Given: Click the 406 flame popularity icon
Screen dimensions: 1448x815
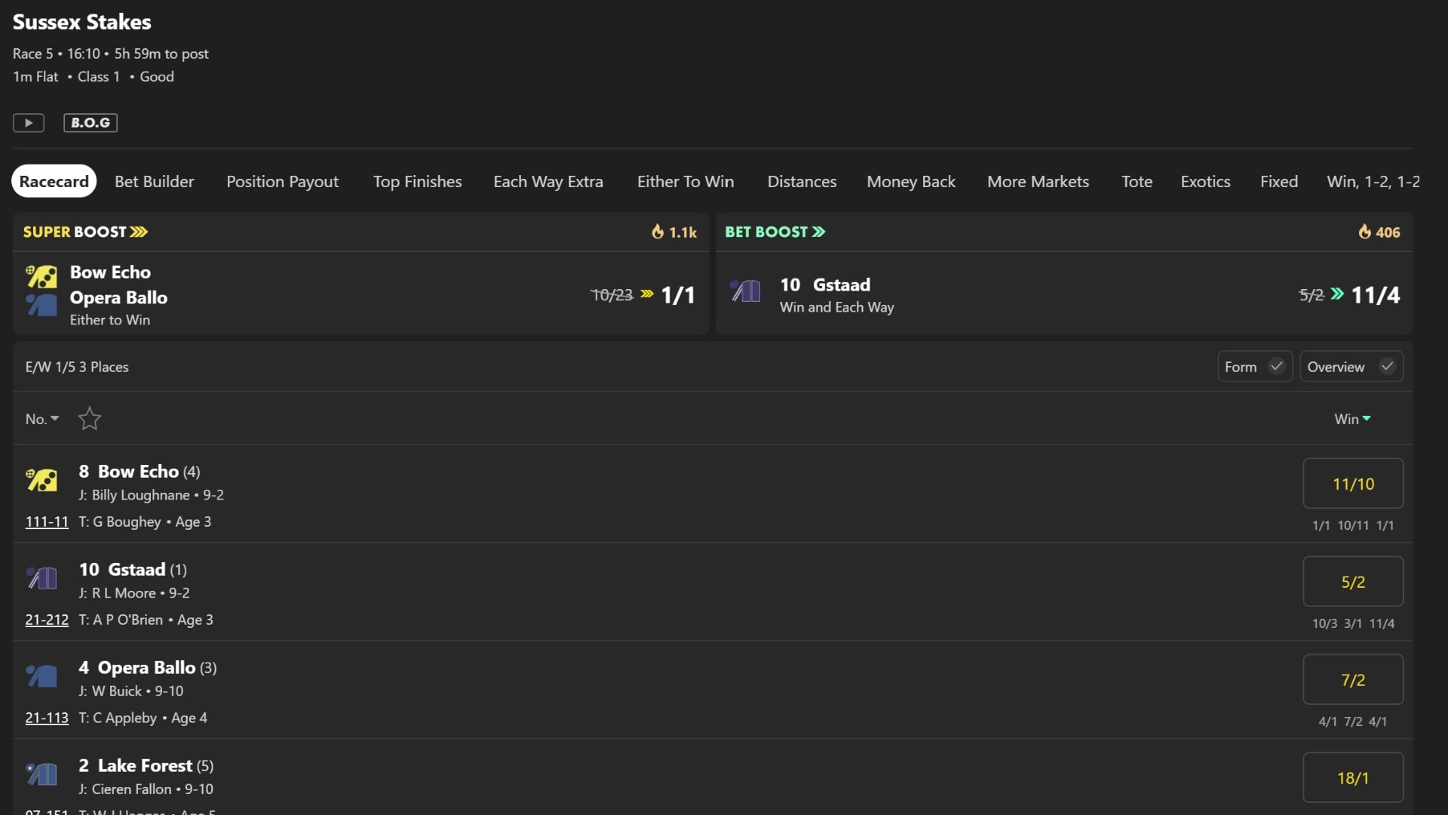Looking at the screenshot, I should (x=1364, y=232).
